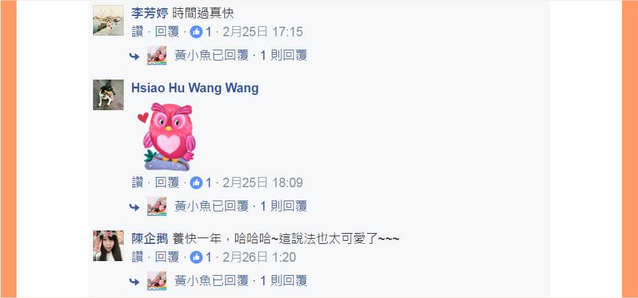Image resolution: width=638 pixels, height=298 pixels.
Task: Click like-count thumb icon on 李芳婷's comment
Action: 196,32
